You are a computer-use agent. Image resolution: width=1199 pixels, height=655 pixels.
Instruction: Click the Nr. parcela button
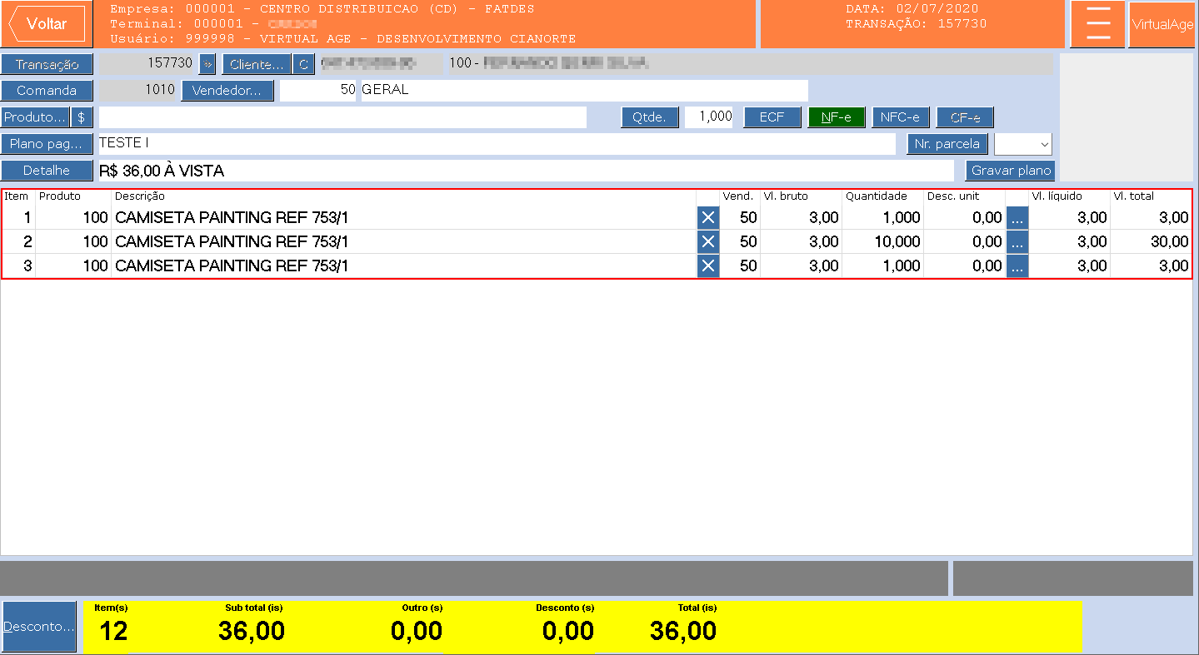coord(947,144)
